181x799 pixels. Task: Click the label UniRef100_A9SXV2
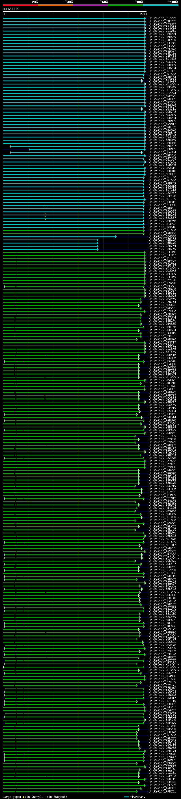pyautogui.click(x=162, y=305)
